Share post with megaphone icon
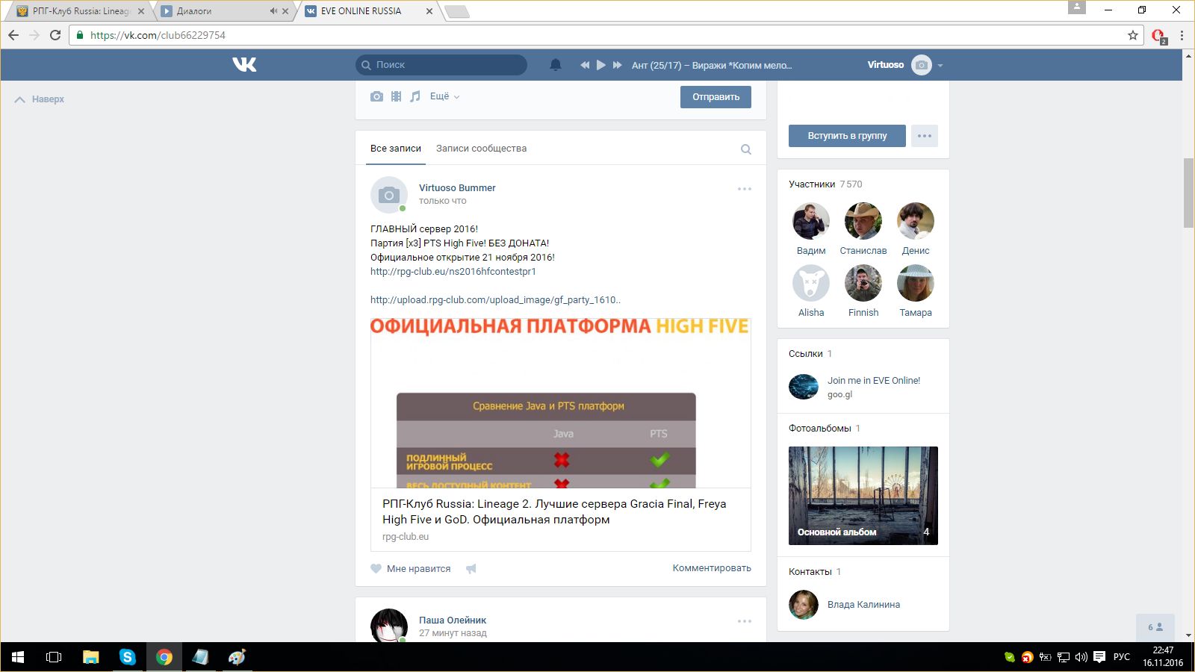 (471, 569)
